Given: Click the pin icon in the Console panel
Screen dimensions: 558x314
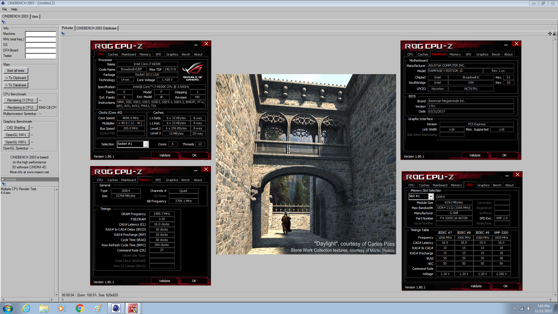Looking at the screenshot, I should click(4, 184).
